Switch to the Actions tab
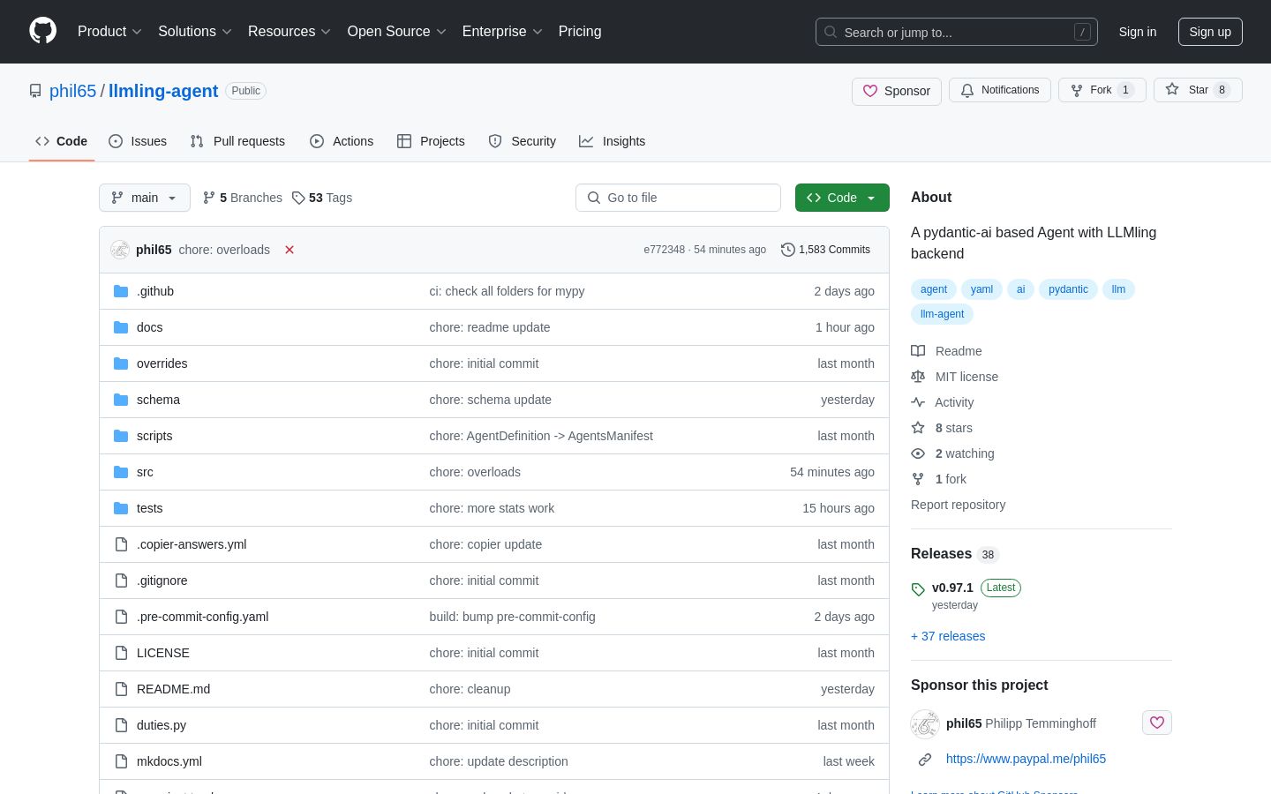This screenshot has height=794, width=1271. coord(342,141)
